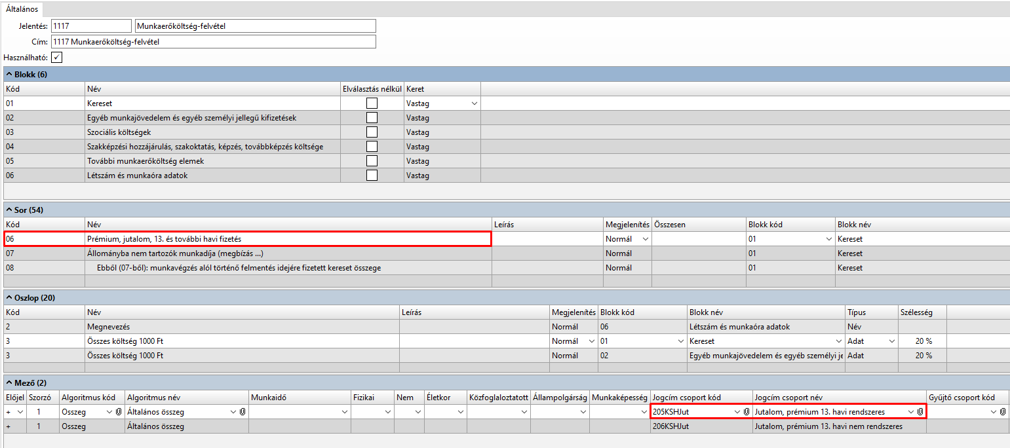
Task: Collapse the Sor (54) section
Action: tap(9, 210)
